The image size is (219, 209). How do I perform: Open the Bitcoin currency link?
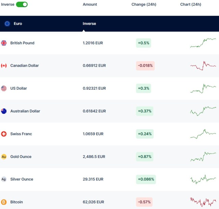16,202
